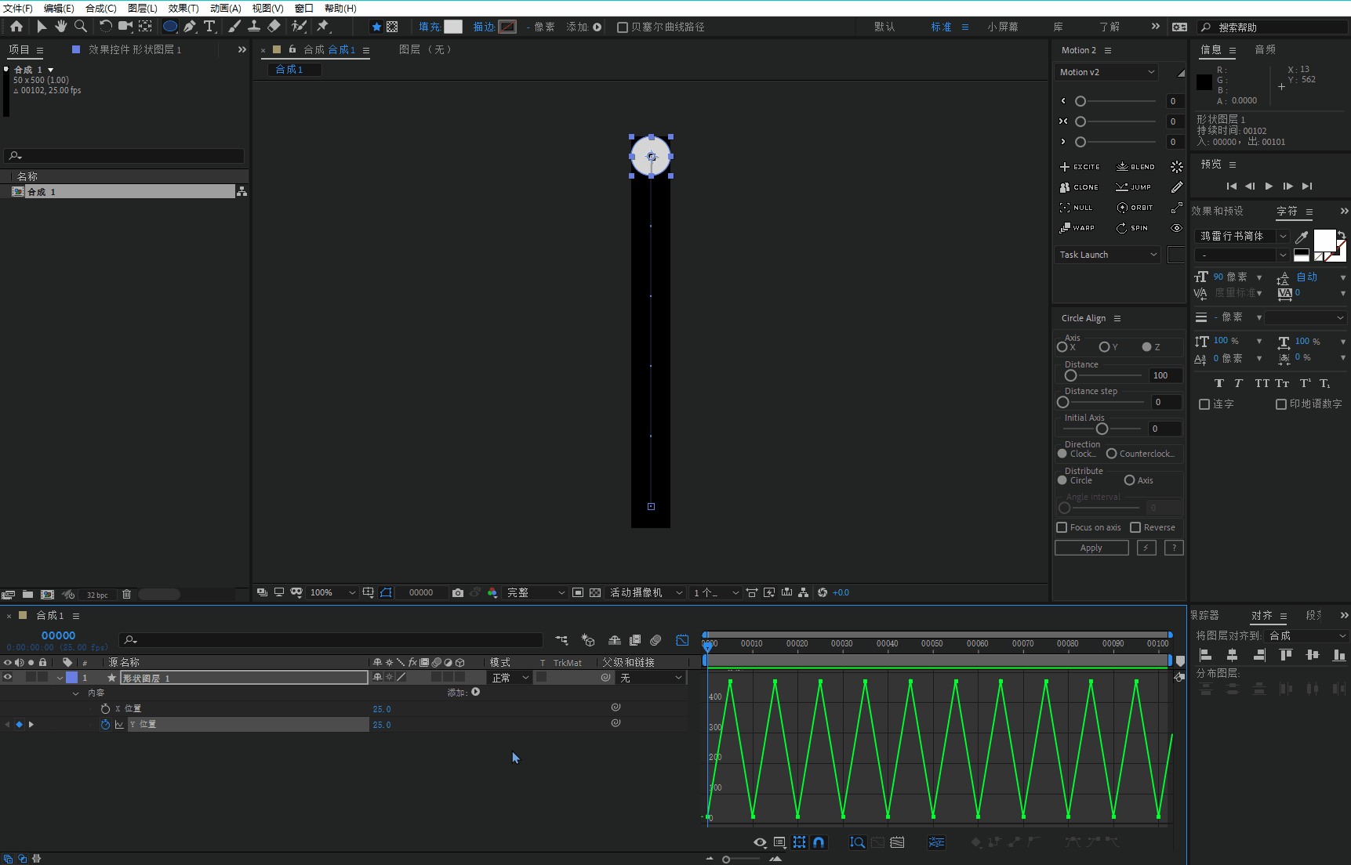The width and height of the screenshot is (1351, 865).
Task: Select the Type (T) tool
Action: 209,27
